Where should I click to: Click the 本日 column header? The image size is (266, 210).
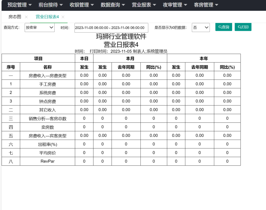84,58
